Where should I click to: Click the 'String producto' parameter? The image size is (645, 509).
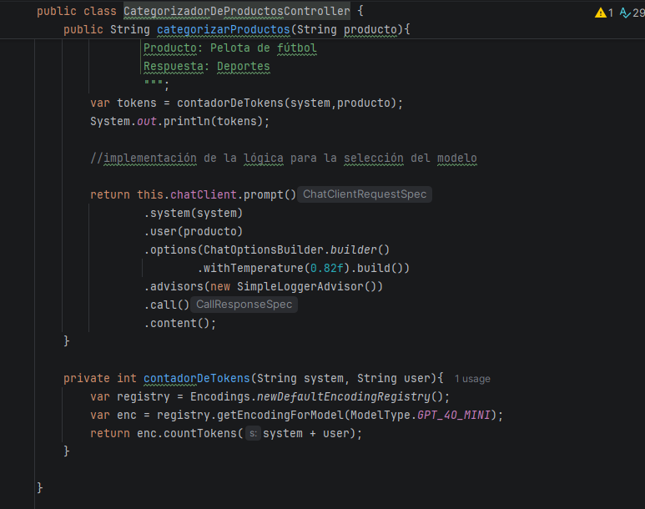pos(347,30)
